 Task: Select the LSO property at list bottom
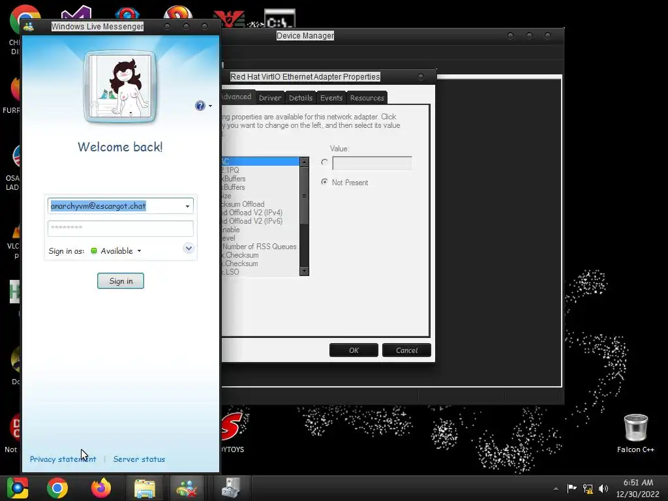coord(260,272)
